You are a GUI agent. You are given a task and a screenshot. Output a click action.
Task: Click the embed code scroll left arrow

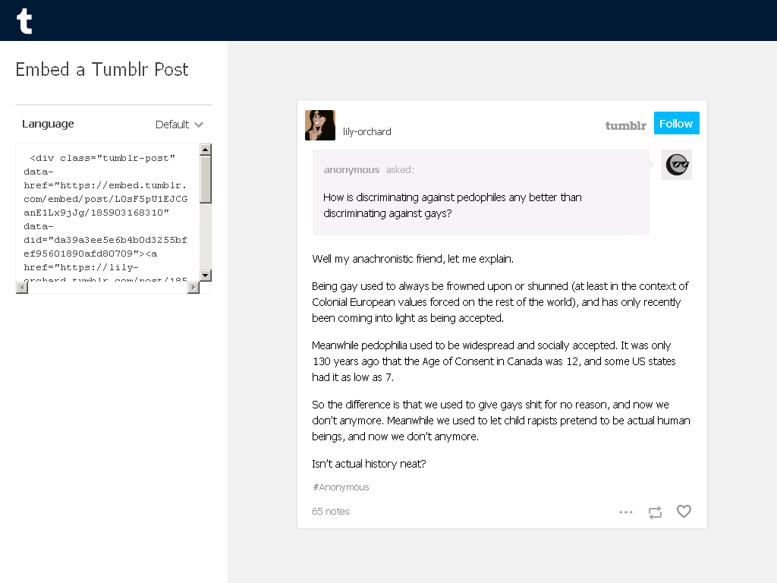22,288
